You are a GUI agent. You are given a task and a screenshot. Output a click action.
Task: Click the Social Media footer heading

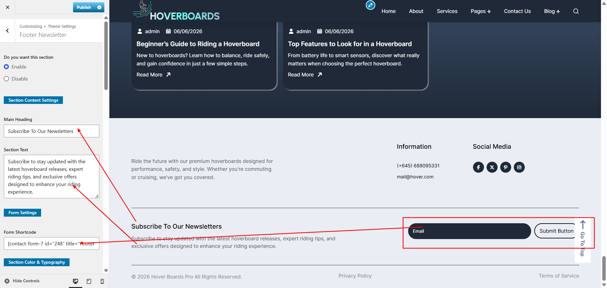[492, 147]
